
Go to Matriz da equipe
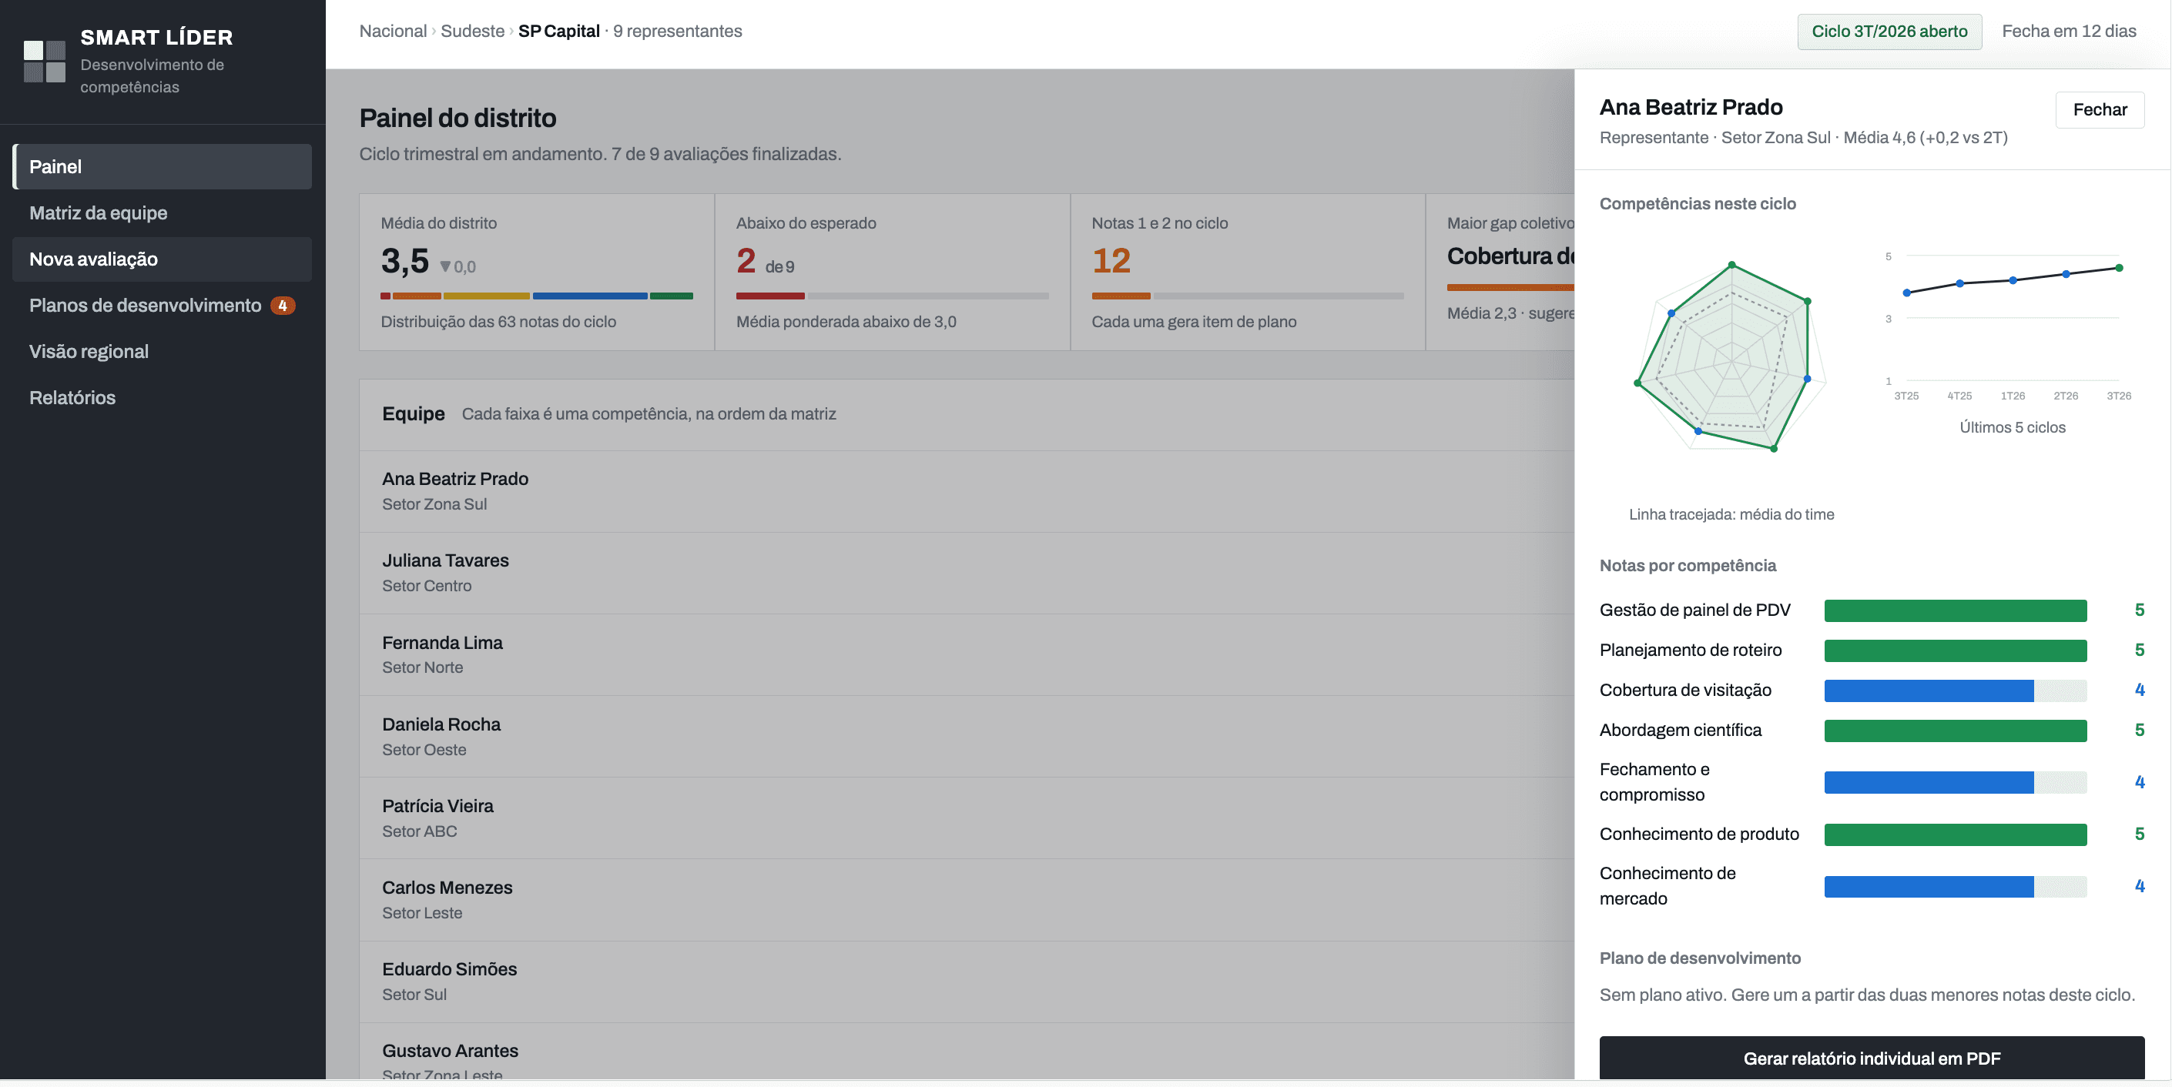(162, 213)
